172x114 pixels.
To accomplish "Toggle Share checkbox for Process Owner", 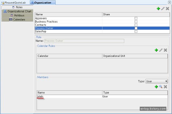I will tap(136, 28).
